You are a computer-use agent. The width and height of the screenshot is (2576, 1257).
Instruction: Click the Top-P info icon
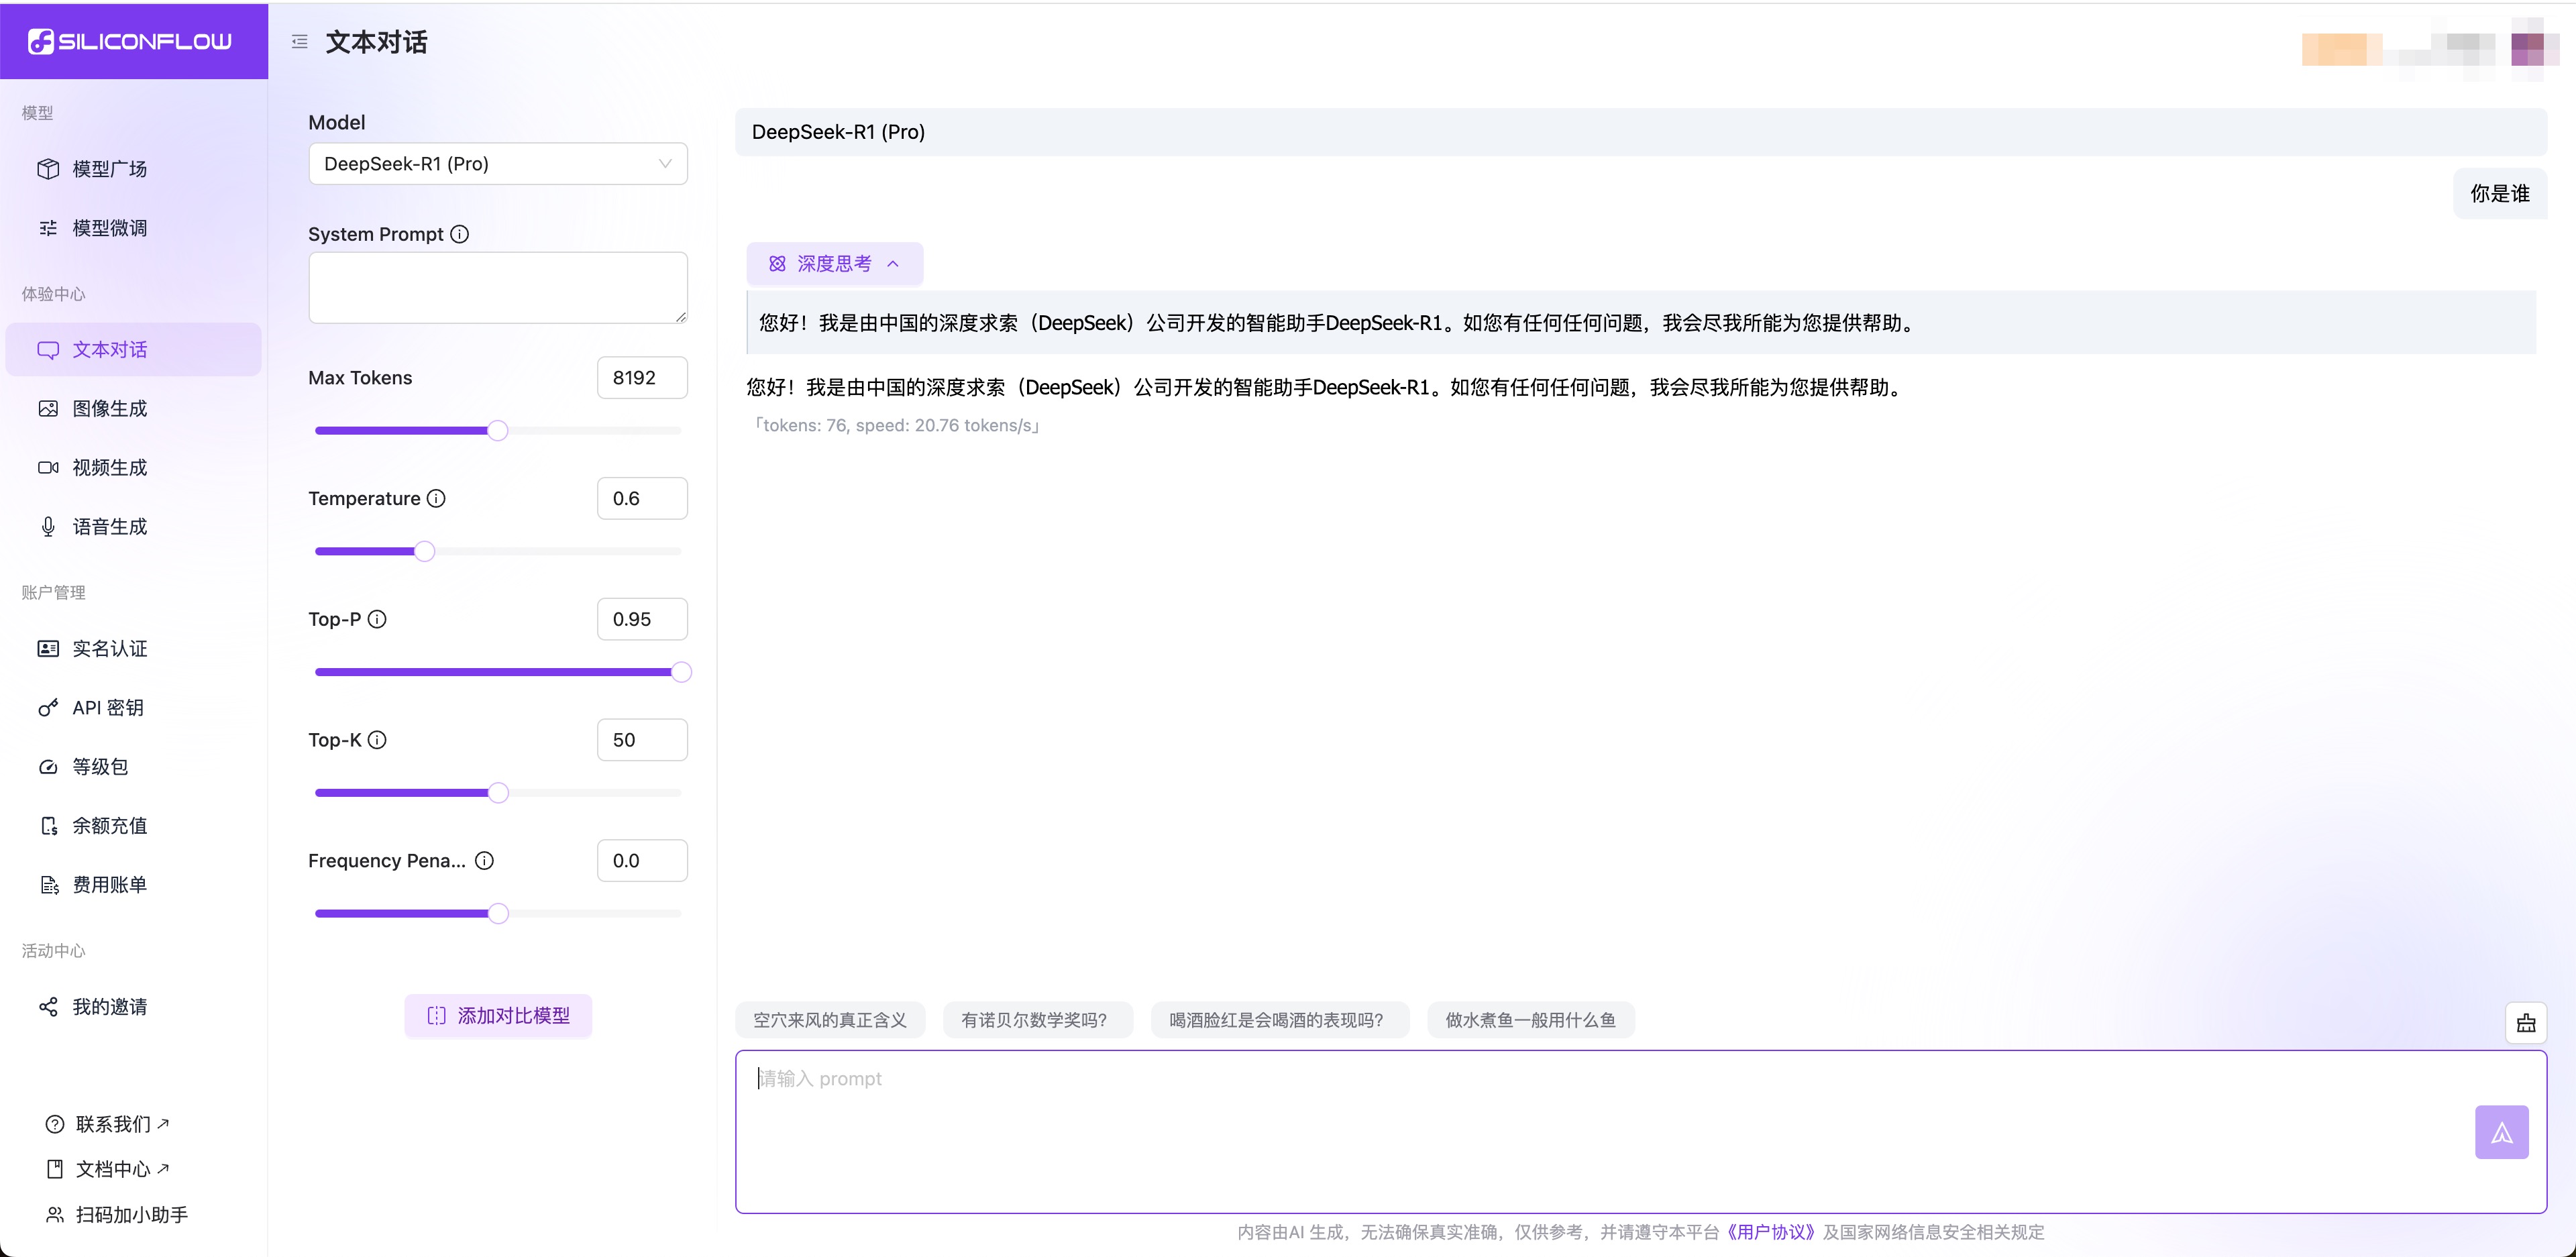[x=377, y=619]
